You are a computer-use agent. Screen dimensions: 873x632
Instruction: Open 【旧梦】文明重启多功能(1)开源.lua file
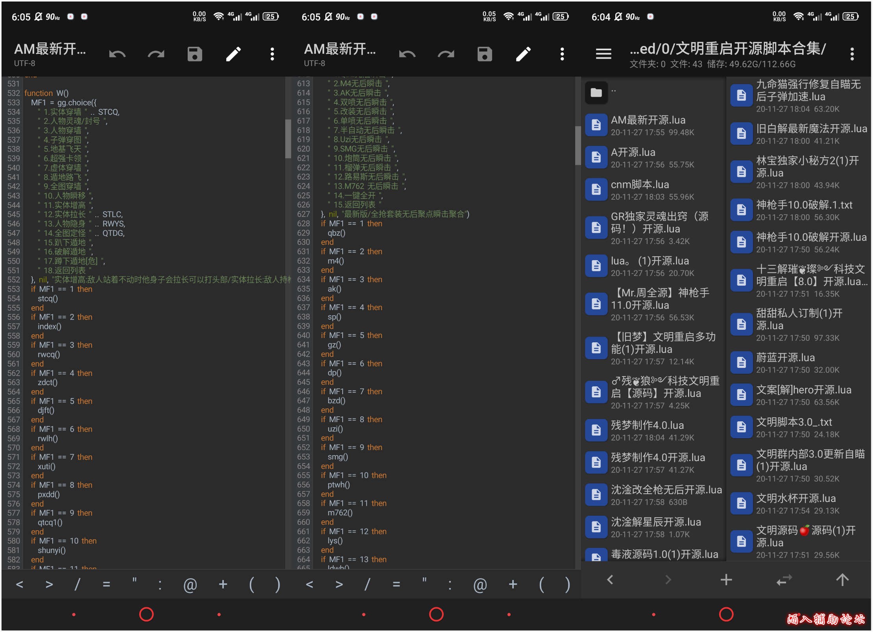[653, 348]
